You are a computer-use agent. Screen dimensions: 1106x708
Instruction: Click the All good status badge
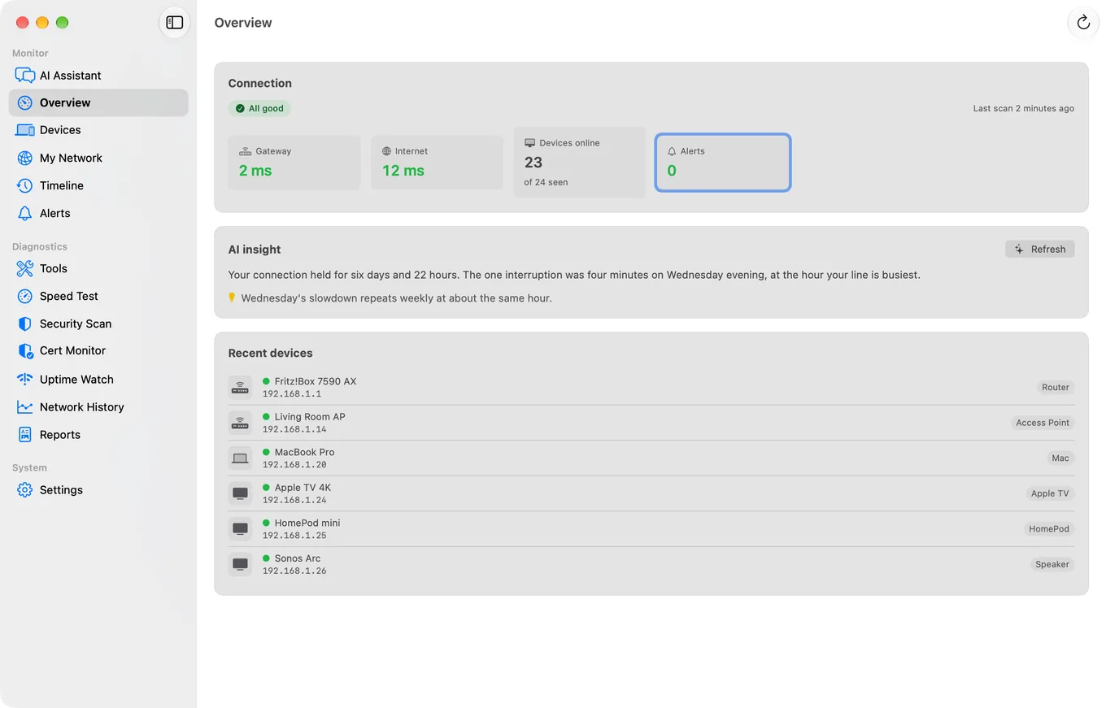pyautogui.click(x=259, y=108)
